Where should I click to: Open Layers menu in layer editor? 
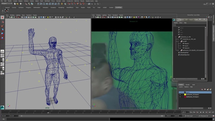(x=181, y=87)
